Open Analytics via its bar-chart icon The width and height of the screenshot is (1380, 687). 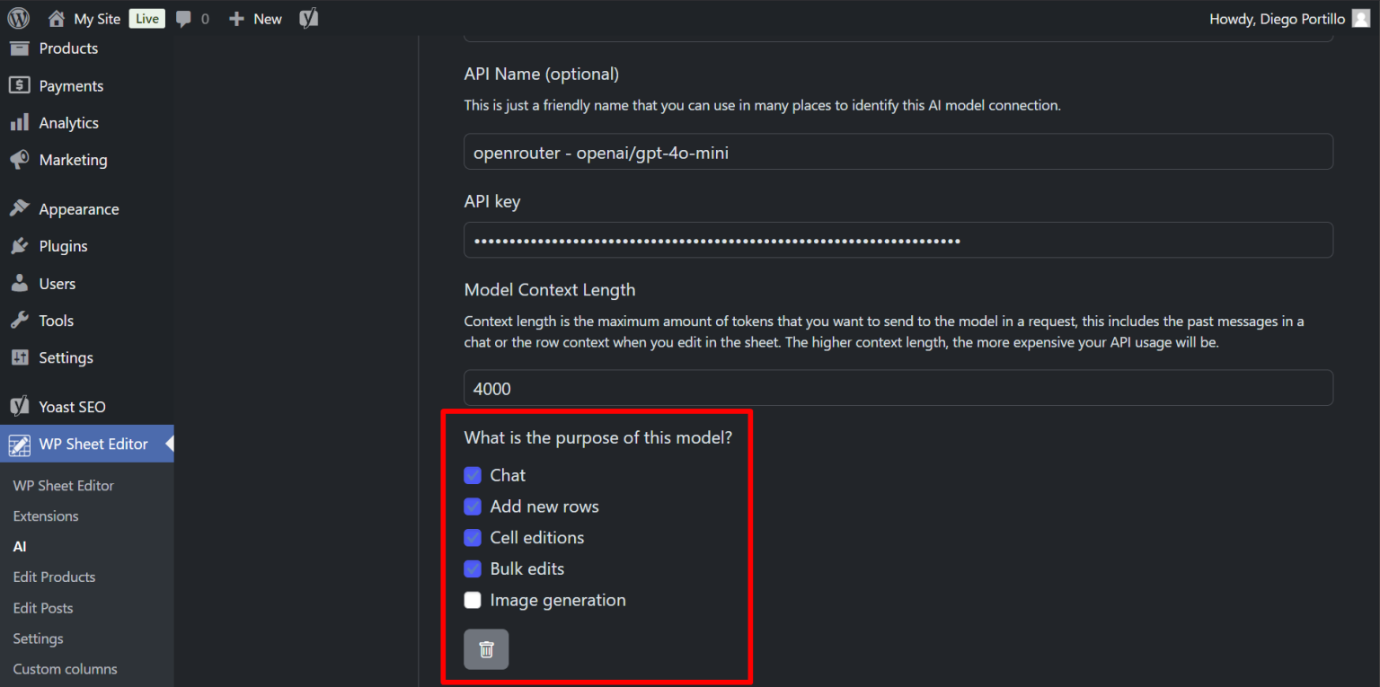coord(19,122)
